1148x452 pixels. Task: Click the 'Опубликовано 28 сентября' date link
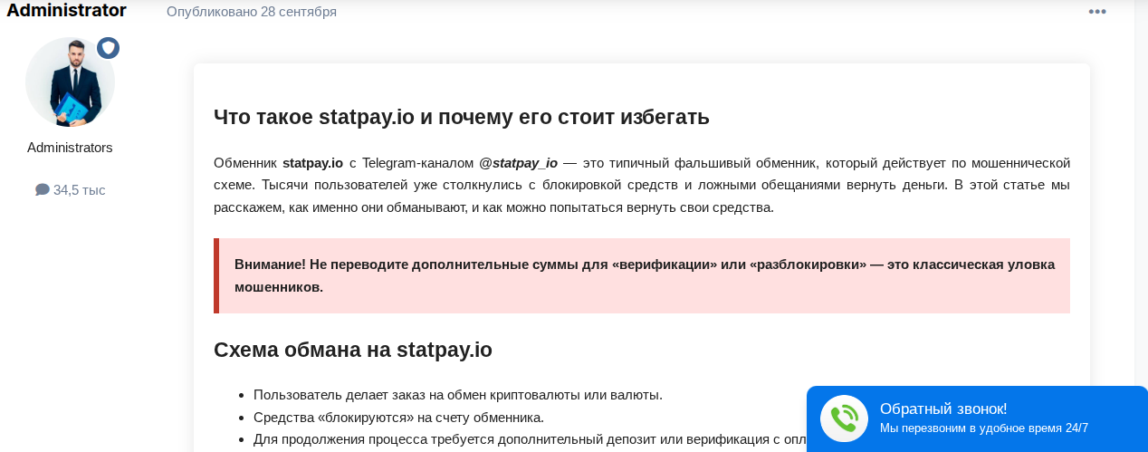coord(252,12)
